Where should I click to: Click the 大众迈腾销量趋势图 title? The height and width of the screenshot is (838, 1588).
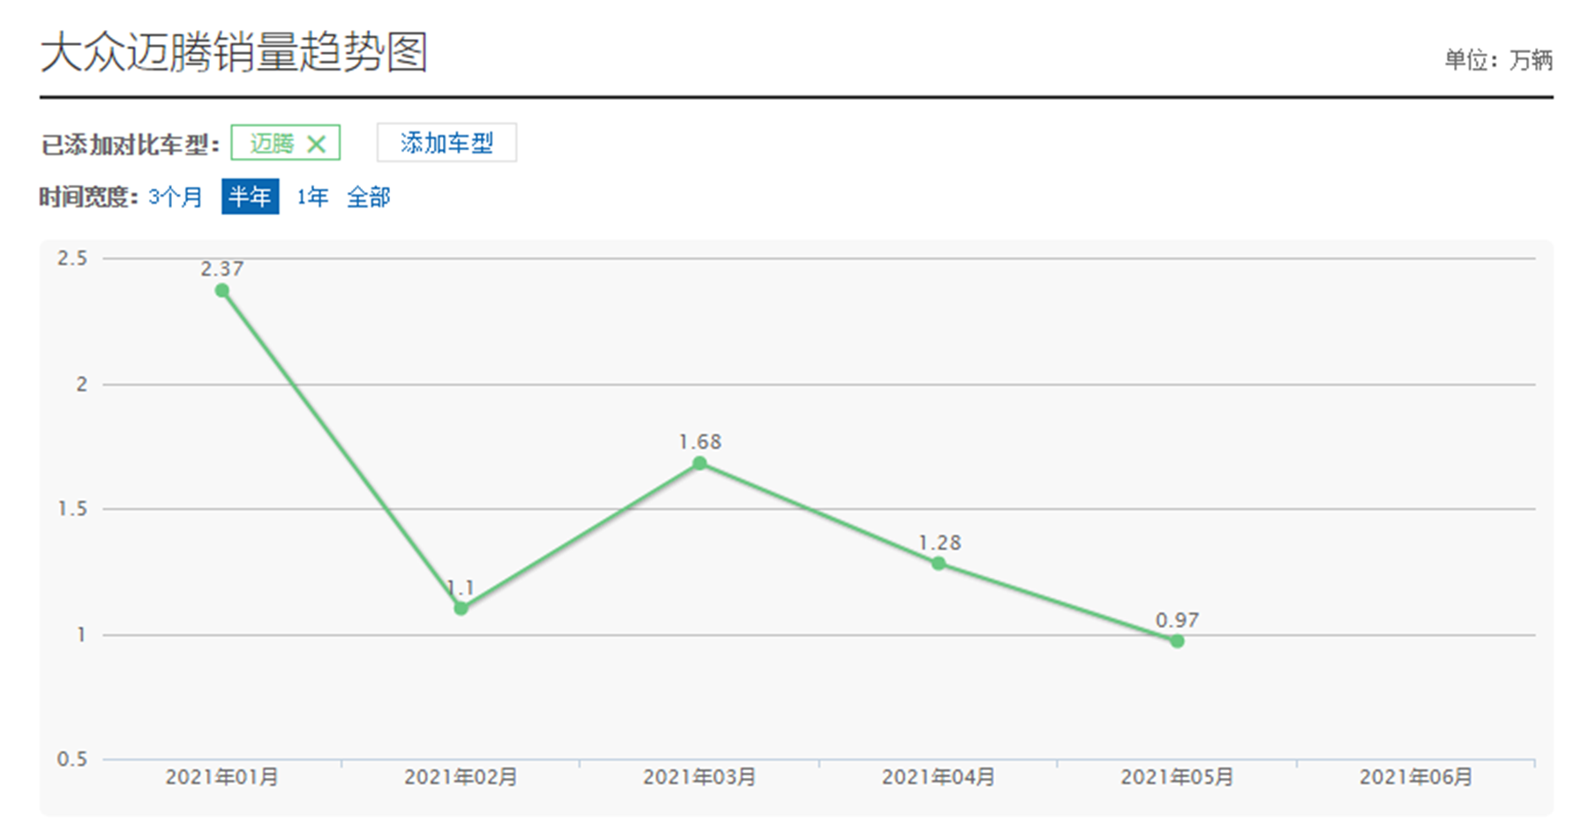(234, 52)
